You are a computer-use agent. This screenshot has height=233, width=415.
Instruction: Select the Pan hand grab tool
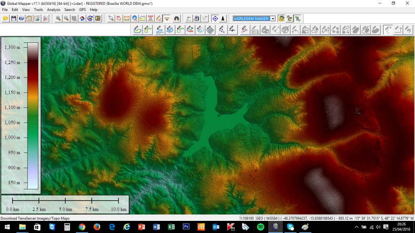click(119, 19)
